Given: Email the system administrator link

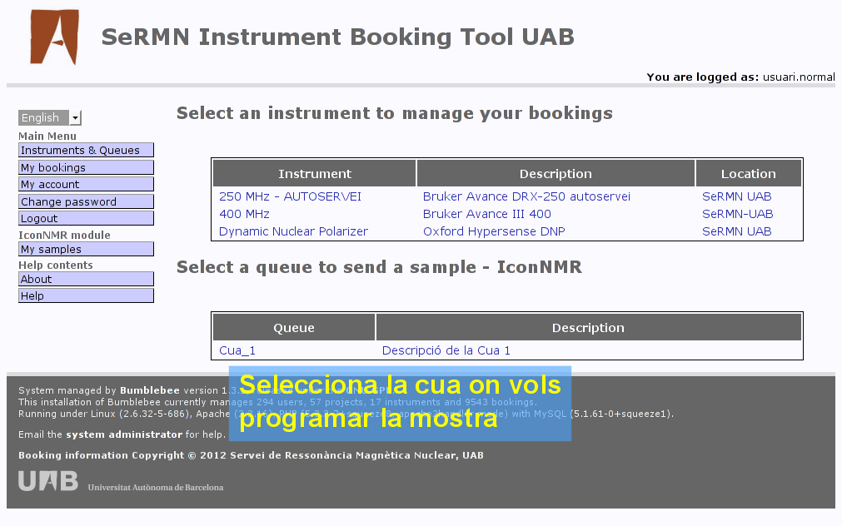Looking at the screenshot, I should [x=124, y=434].
